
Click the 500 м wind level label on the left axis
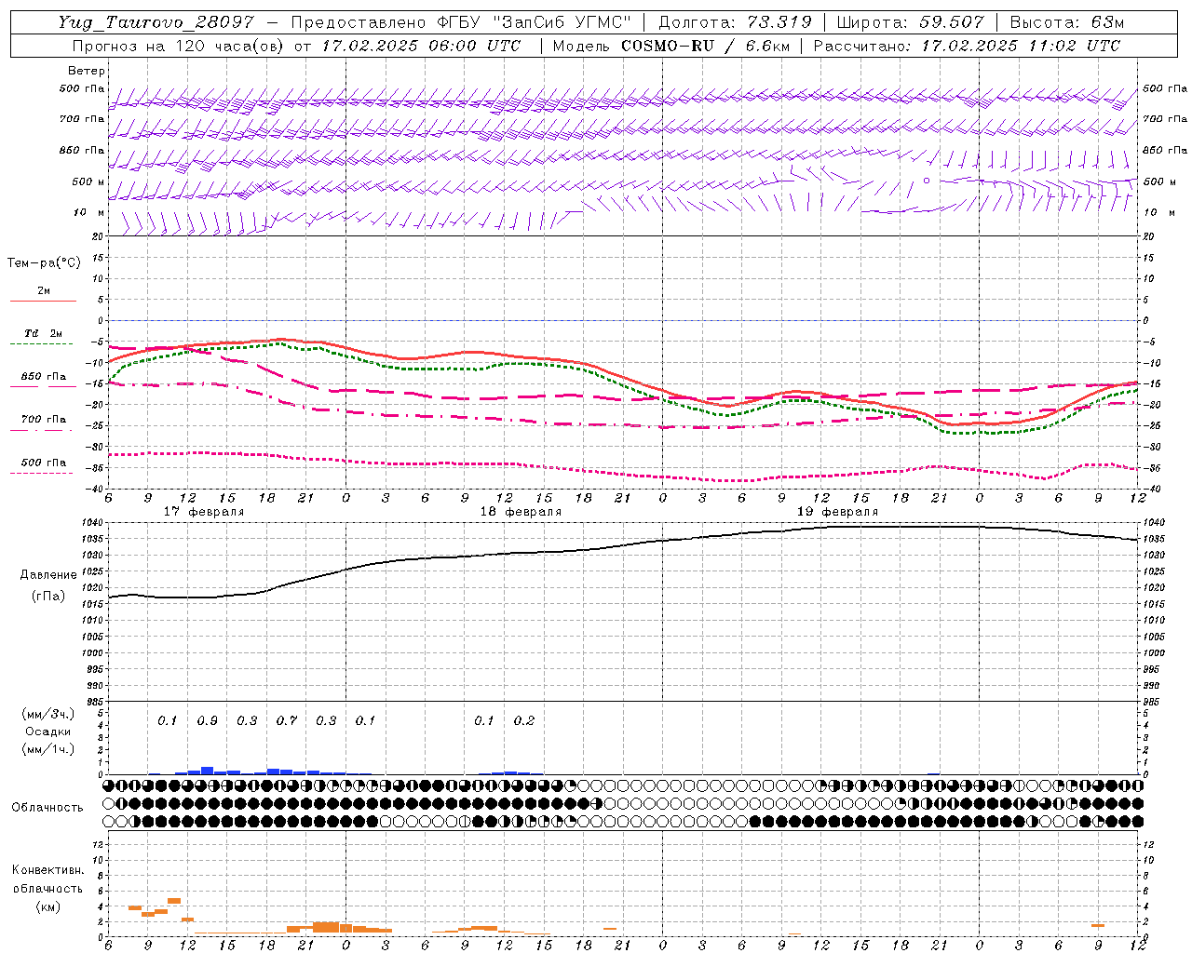click(88, 181)
